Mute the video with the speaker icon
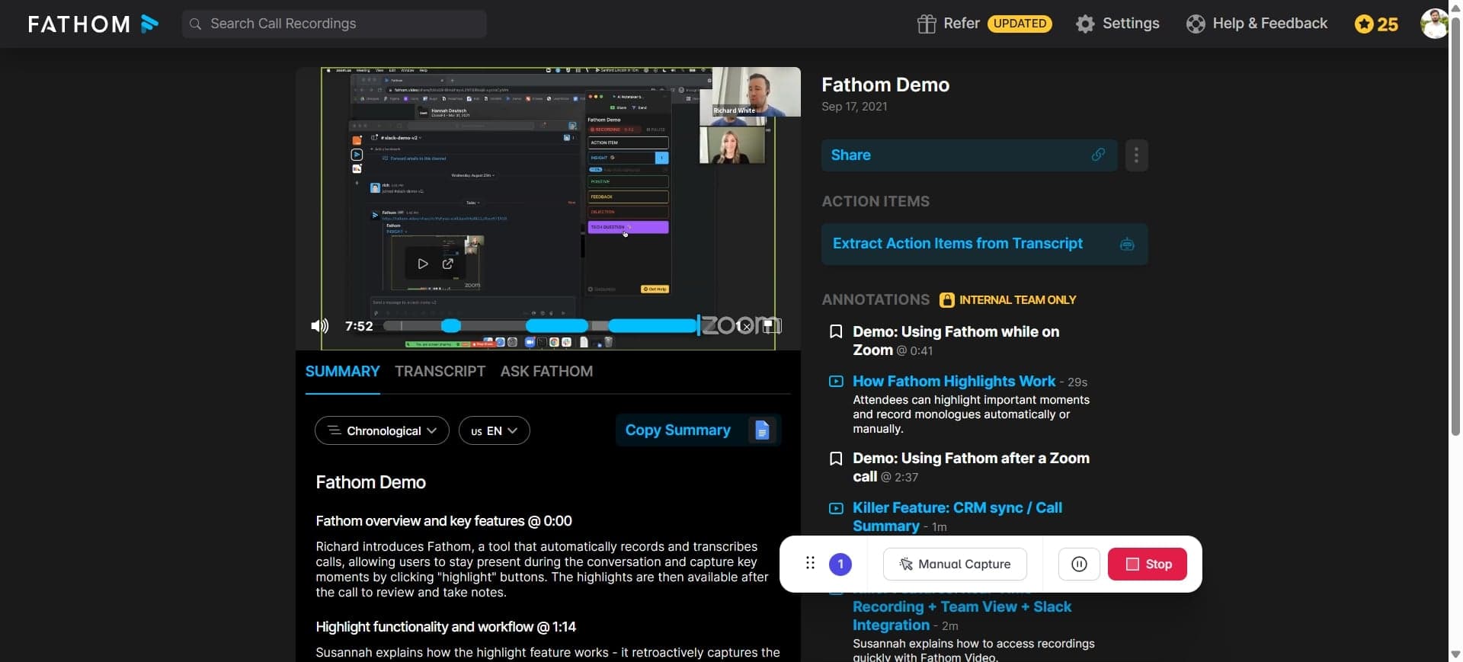1463x662 pixels. [x=319, y=326]
